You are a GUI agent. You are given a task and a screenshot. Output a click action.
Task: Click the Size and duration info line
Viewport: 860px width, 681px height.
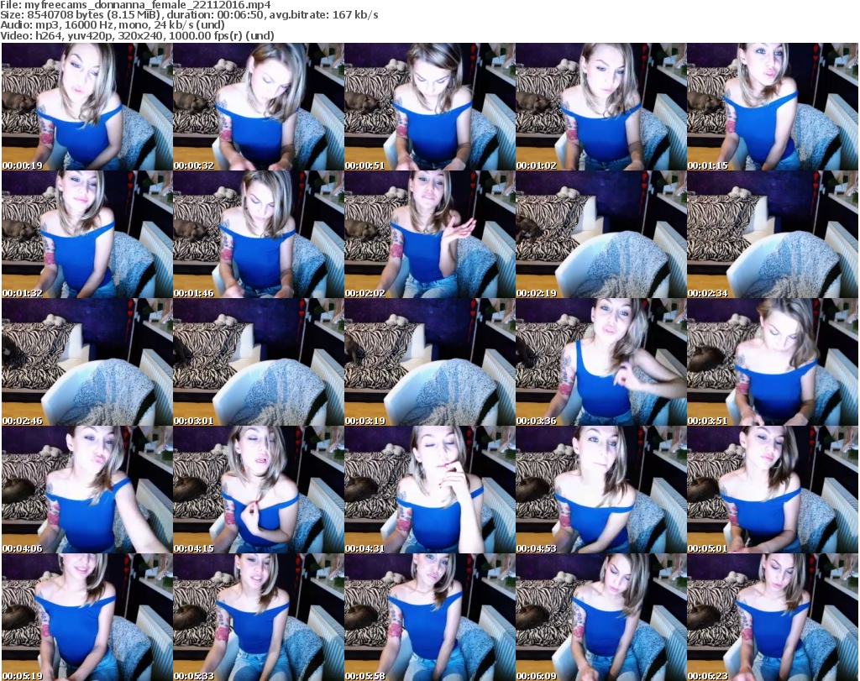pos(189,15)
